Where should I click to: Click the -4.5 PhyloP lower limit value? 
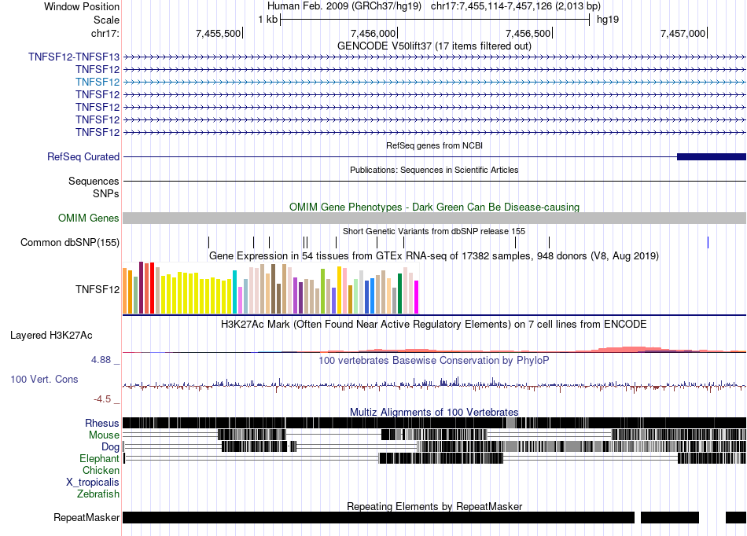pos(102,399)
